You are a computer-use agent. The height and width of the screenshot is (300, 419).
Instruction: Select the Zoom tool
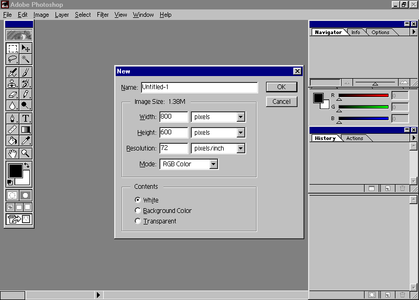tap(26, 154)
